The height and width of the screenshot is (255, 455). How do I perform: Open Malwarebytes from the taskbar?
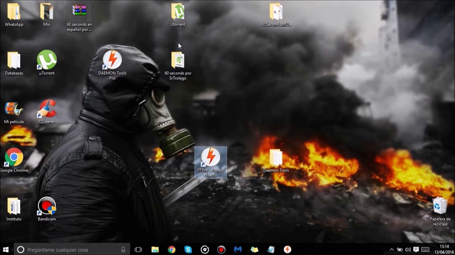(x=238, y=250)
